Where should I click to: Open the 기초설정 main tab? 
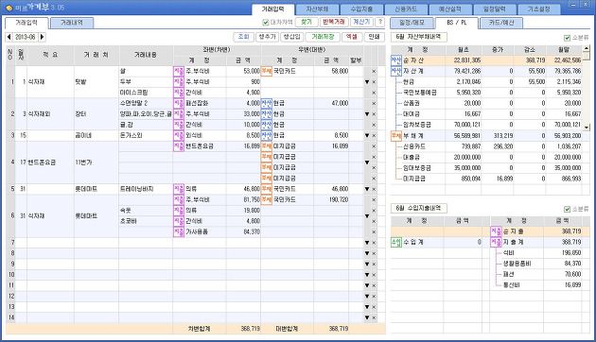[538, 9]
